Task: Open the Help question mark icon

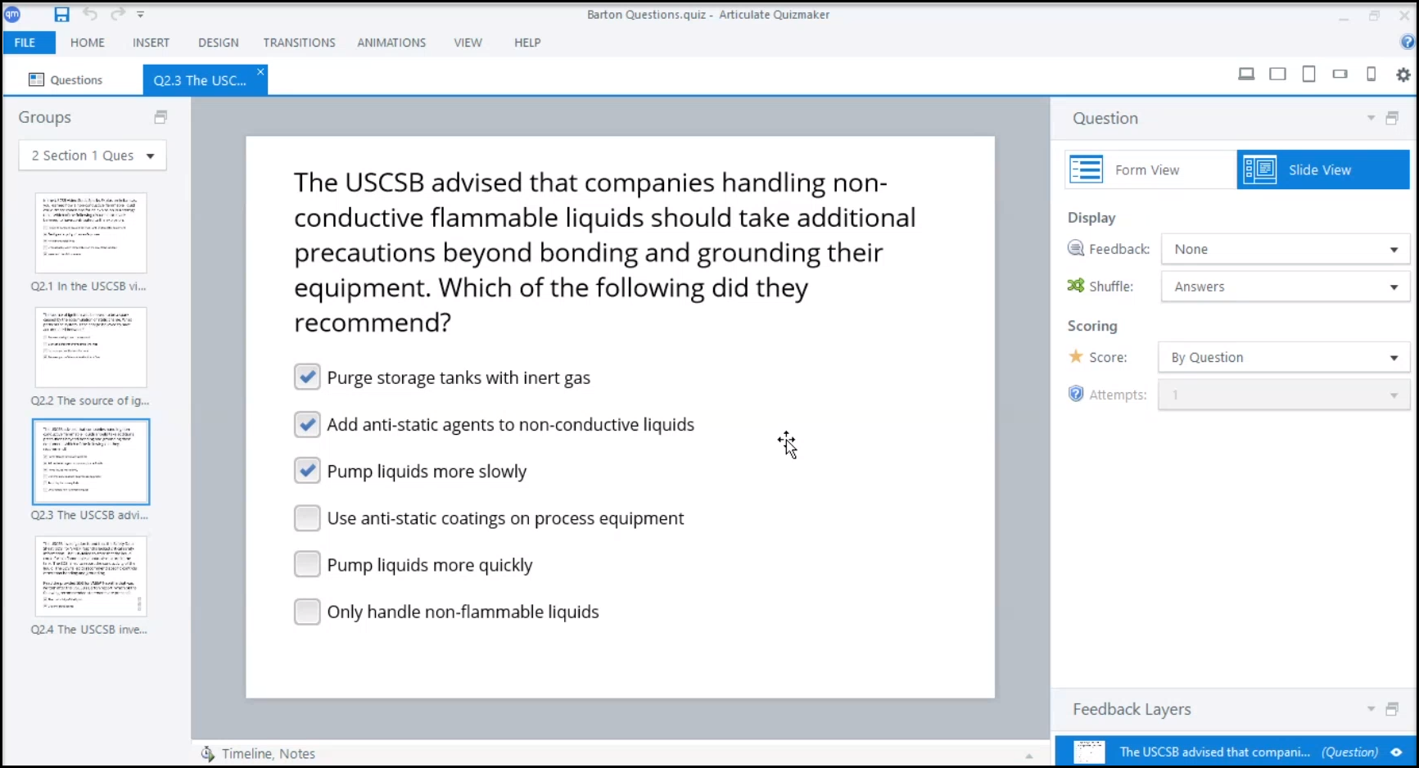Action: point(1408,43)
